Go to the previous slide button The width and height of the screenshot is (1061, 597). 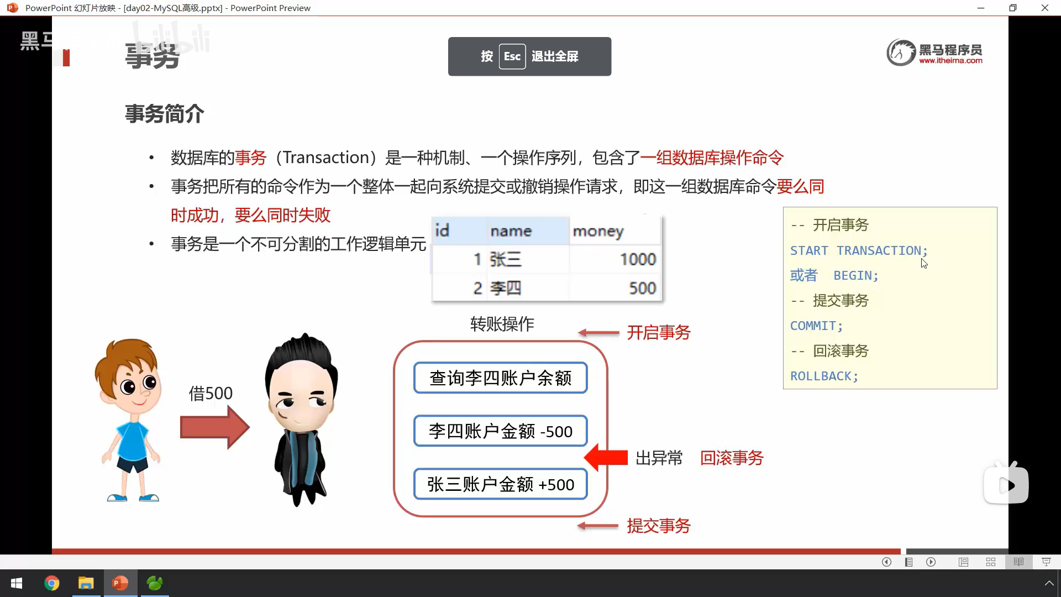(886, 562)
